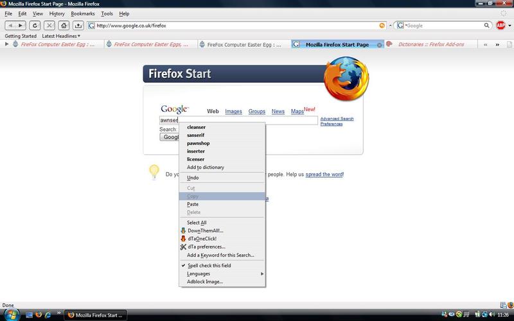Toggle 'Spell check this field' option
514x321 pixels.
click(209, 265)
